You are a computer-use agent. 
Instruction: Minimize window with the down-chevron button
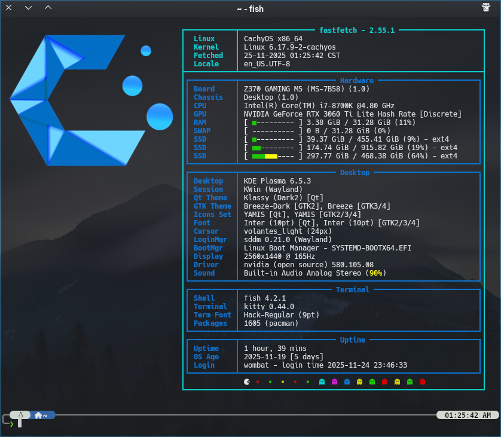28,8
